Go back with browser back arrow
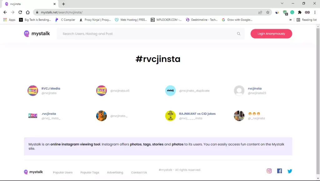The width and height of the screenshot is (320, 181). pyautogui.click(x=5, y=12)
